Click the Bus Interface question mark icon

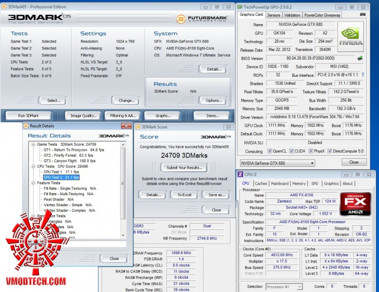(363, 75)
